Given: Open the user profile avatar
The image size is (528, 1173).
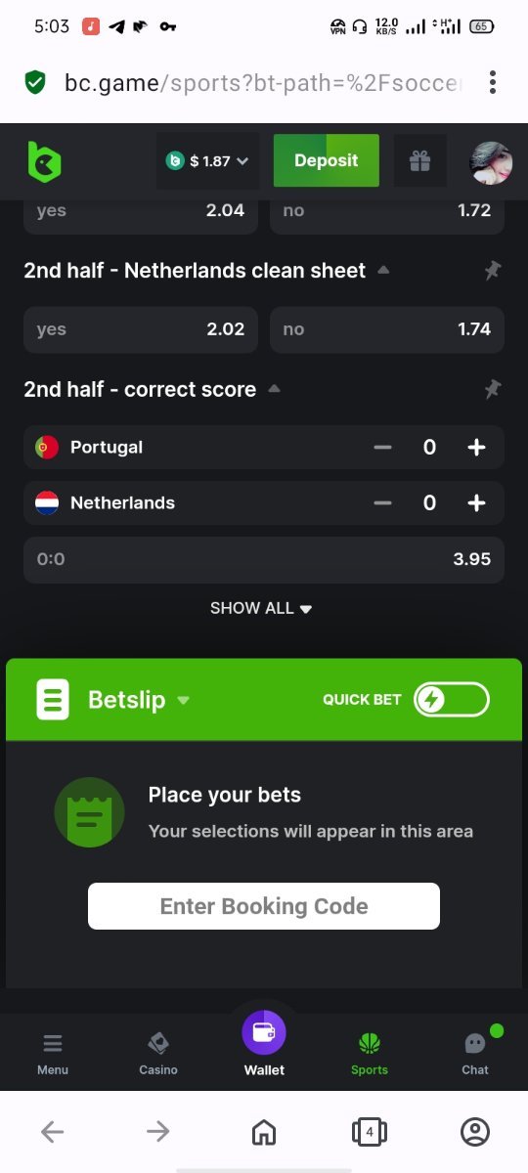Looking at the screenshot, I should click(491, 162).
